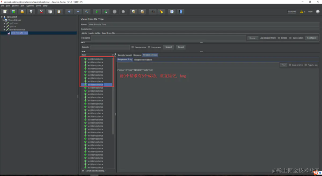322x176 pixels.
Task: Copy the selected element
Action: click(50, 12)
